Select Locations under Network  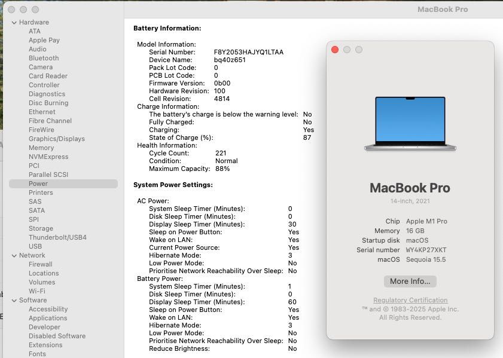click(x=44, y=273)
